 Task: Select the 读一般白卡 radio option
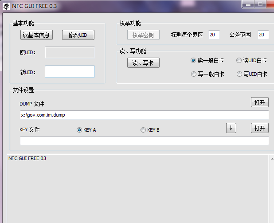[x=193, y=60]
